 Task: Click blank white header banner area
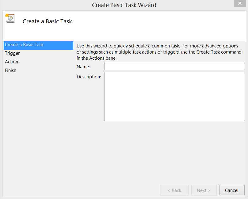point(159,24)
